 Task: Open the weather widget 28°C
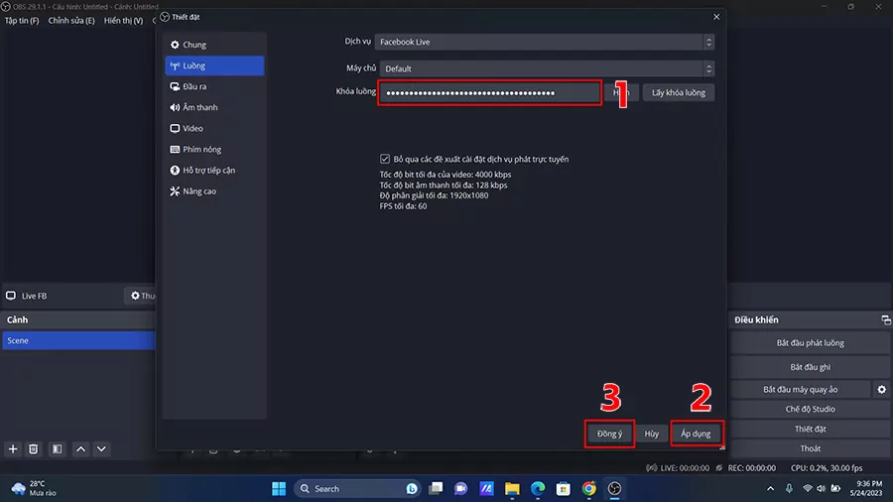(x=34, y=488)
